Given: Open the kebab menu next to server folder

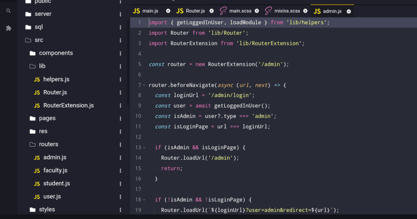Looking at the screenshot, I should coord(120,14).
